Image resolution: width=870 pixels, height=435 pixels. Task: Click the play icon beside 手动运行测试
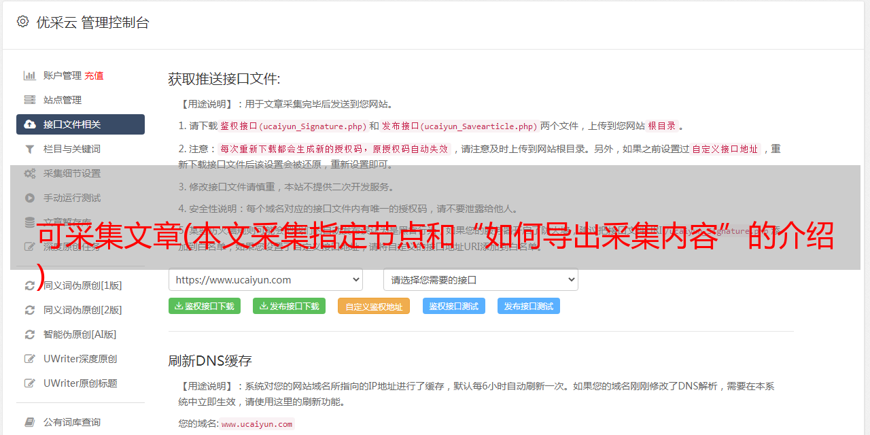click(x=30, y=198)
